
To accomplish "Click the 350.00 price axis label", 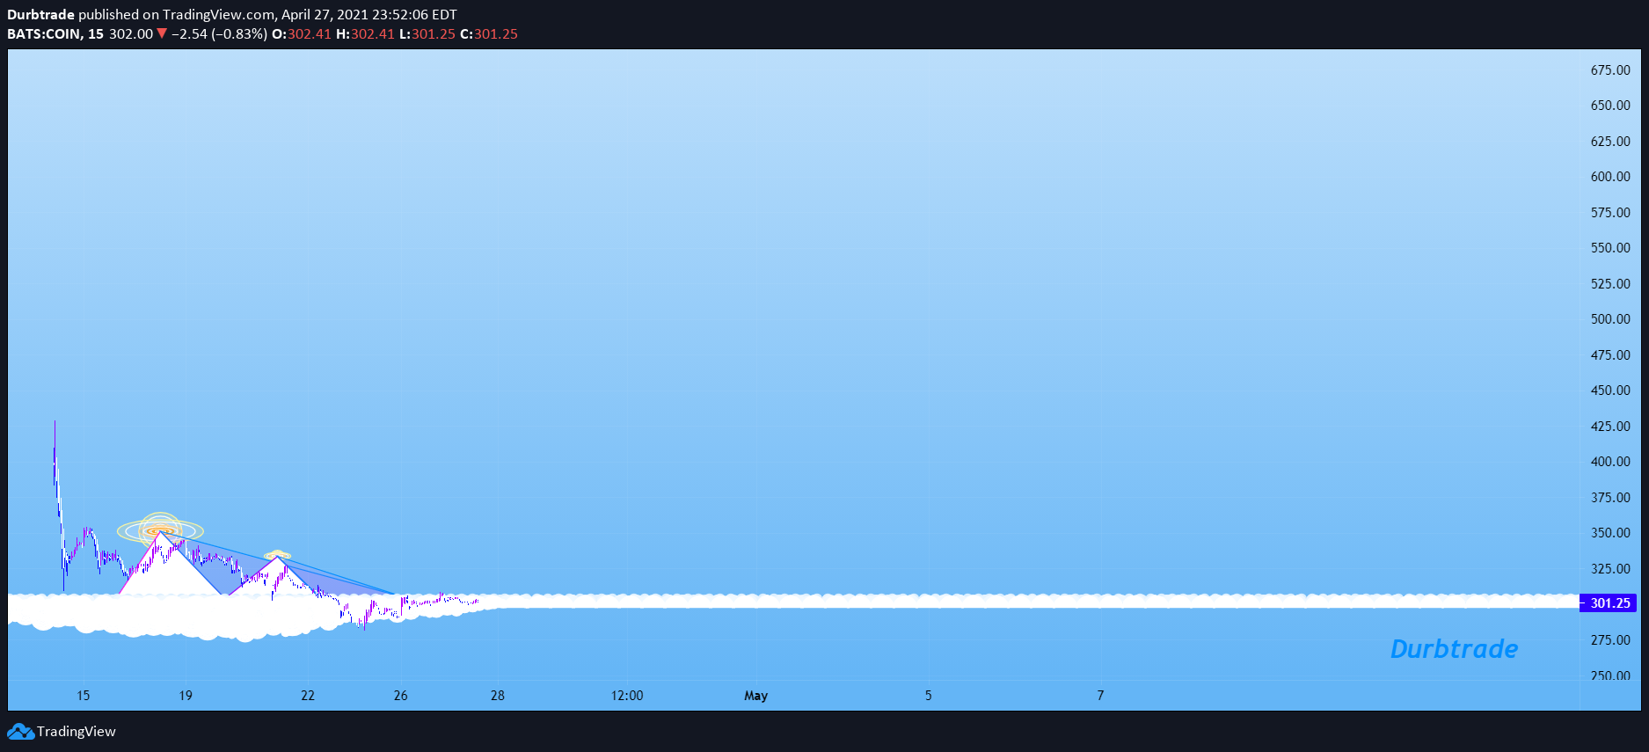I will coord(1610,533).
